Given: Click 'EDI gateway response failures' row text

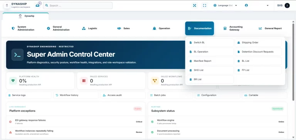Looking at the screenshot, I should (30, 120).
